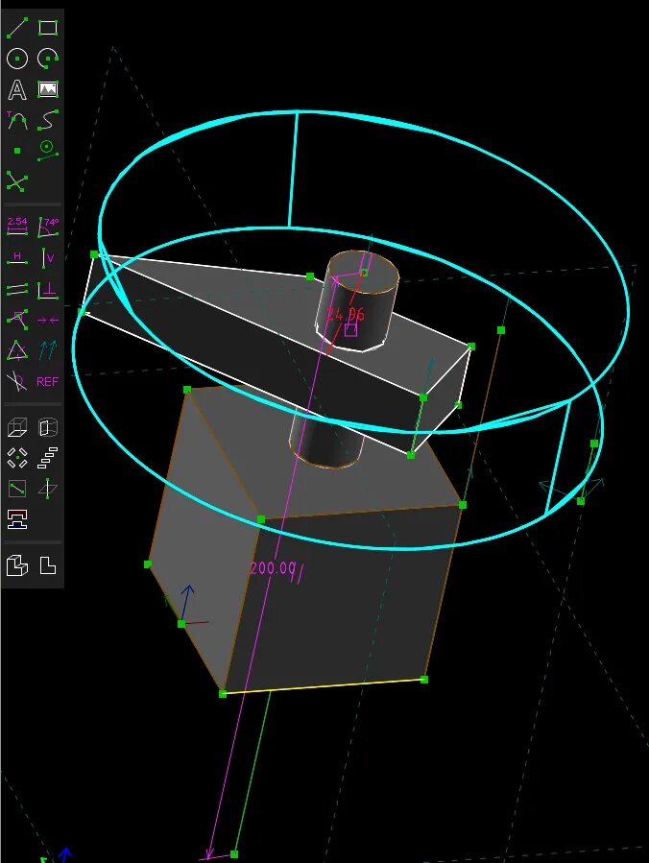Switch to the nearest isometric view
Viewport: 649px width, 863px height.
(17, 565)
